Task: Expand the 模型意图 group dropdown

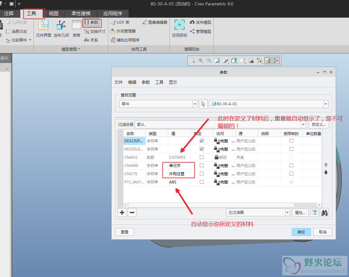Action: (70, 49)
